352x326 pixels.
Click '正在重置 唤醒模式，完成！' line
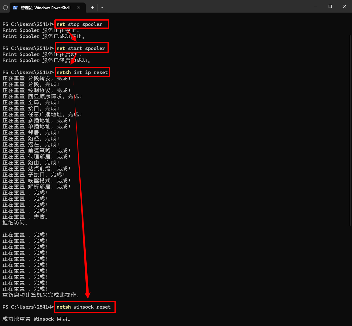(x=37, y=181)
